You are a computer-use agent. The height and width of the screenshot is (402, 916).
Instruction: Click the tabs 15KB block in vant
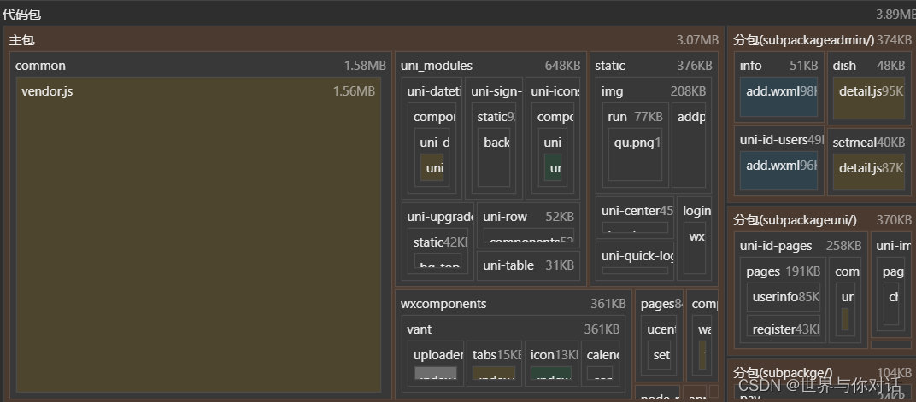pos(494,354)
